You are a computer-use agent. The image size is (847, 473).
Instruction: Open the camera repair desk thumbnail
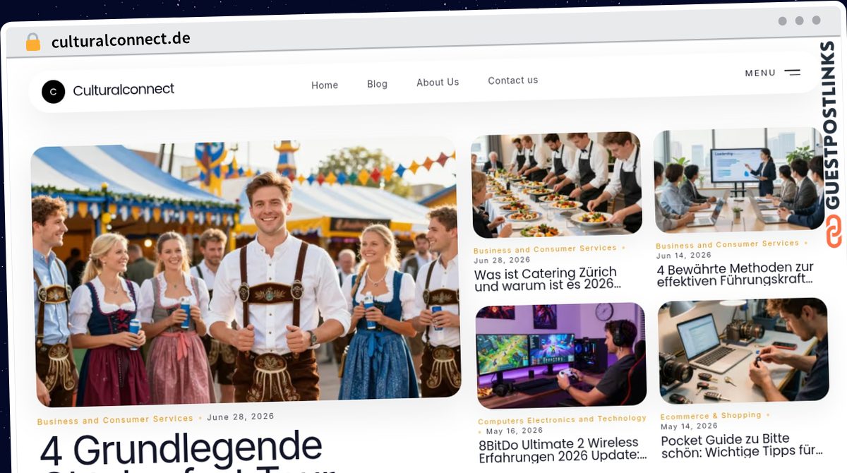tap(744, 351)
